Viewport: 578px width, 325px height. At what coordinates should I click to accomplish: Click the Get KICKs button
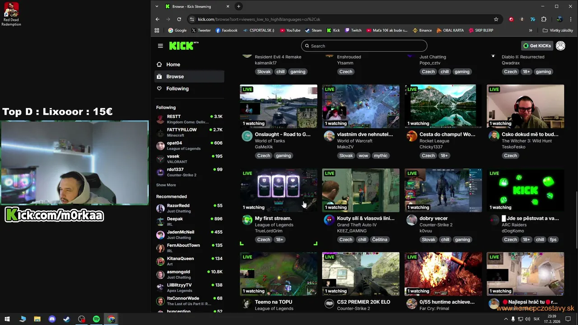click(x=537, y=46)
